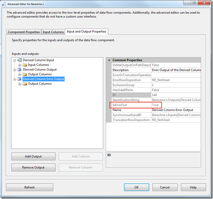This screenshot has height=199, width=213.
Task: Click the Refresh button
Action: 29,187
